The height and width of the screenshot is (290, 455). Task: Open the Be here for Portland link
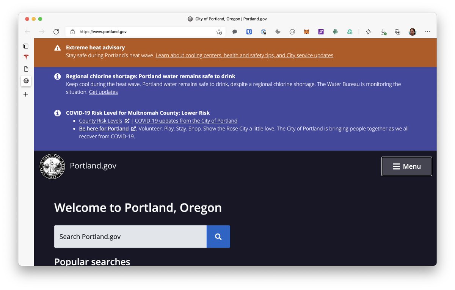104,129
